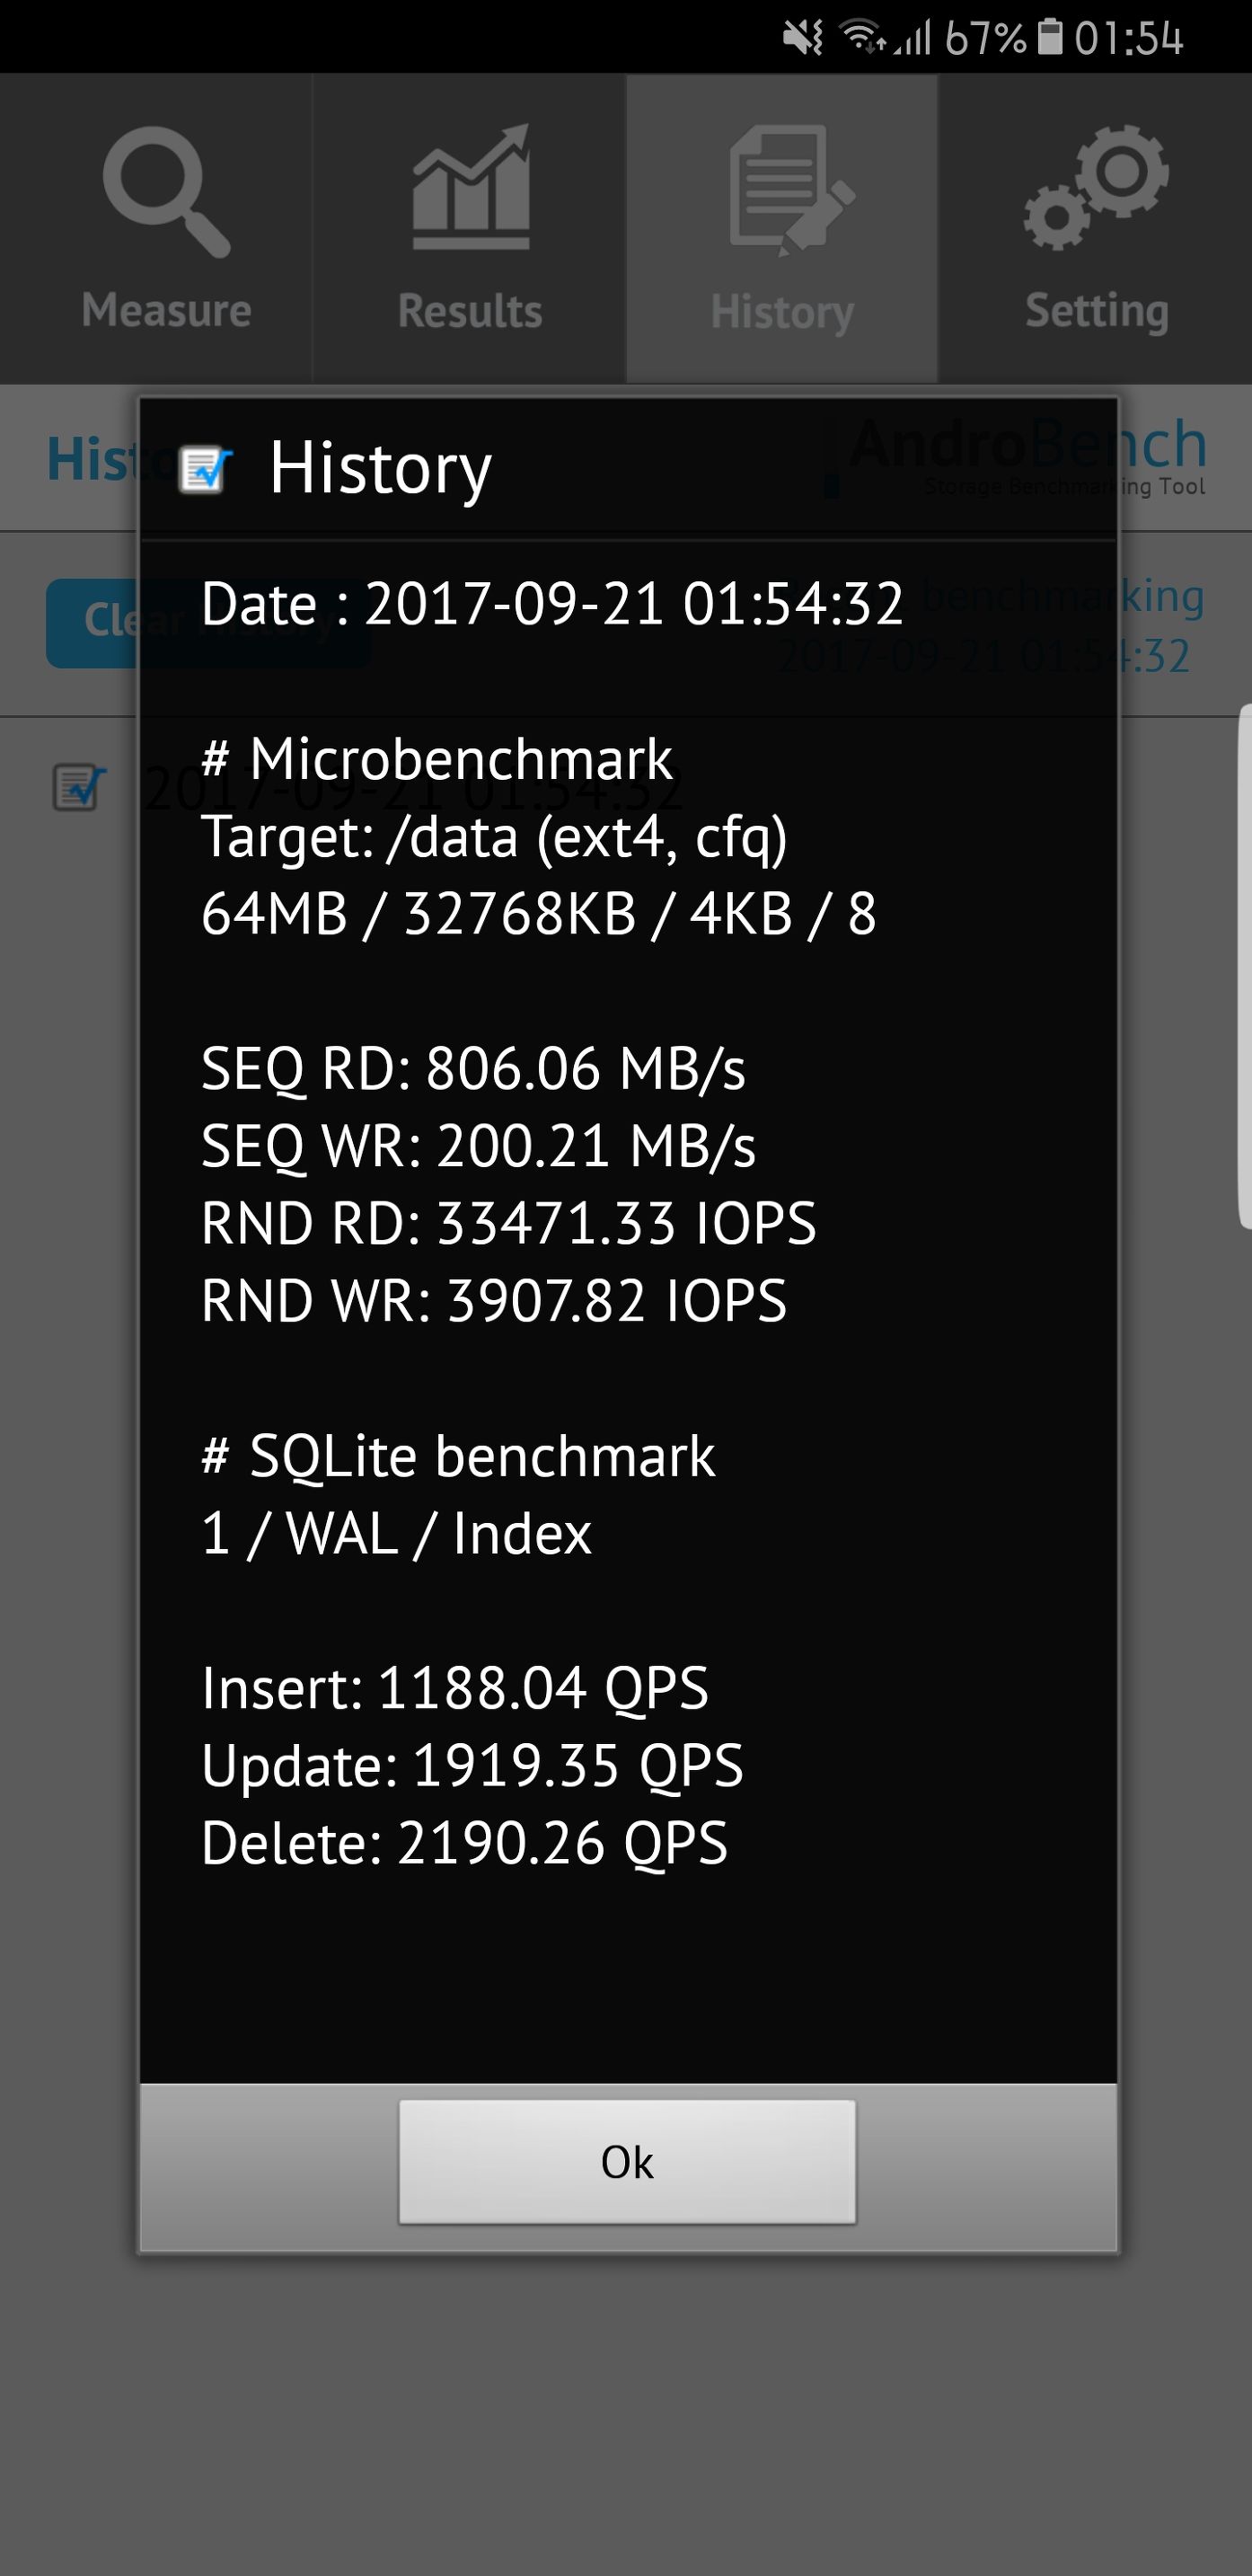Tap the Results bar chart icon
Viewport: 1252px width, 2576px height.
[471, 188]
